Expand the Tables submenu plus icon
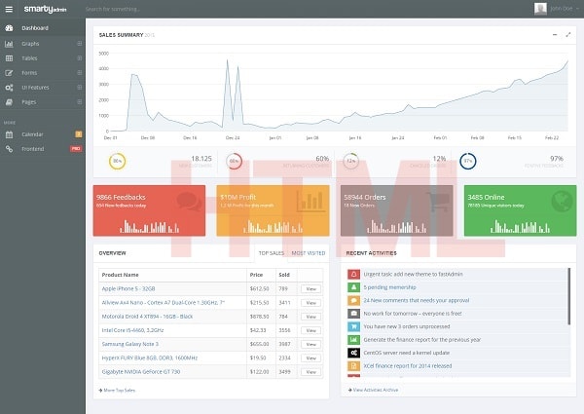The height and width of the screenshot is (414, 584). [80, 58]
